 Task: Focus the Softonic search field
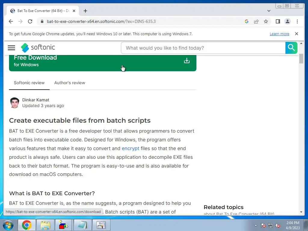click(x=203, y=48)
